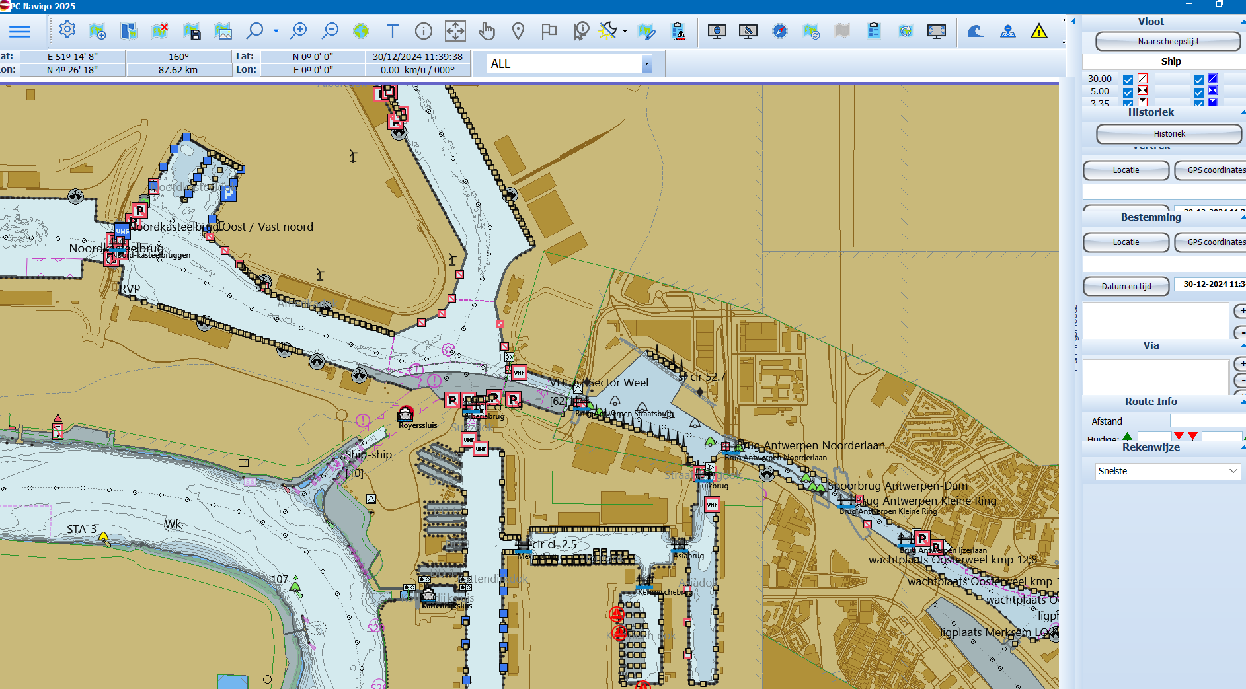Open the settings gear icon
1246x689 pixels.
tap(67, 30)
